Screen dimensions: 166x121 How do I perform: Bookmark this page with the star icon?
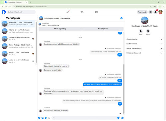coord(155,7)
